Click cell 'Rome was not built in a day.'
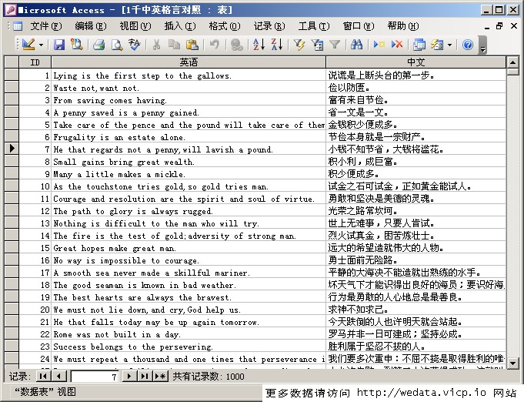 click(189, 334)
